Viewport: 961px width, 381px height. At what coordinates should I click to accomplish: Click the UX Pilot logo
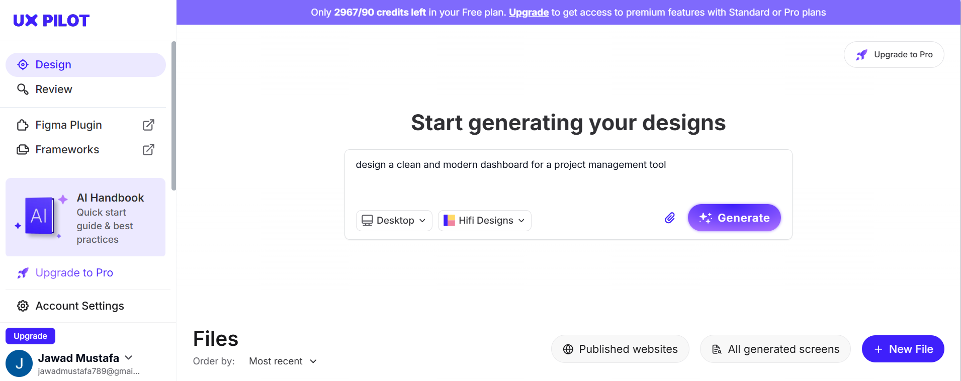[51, 21]
